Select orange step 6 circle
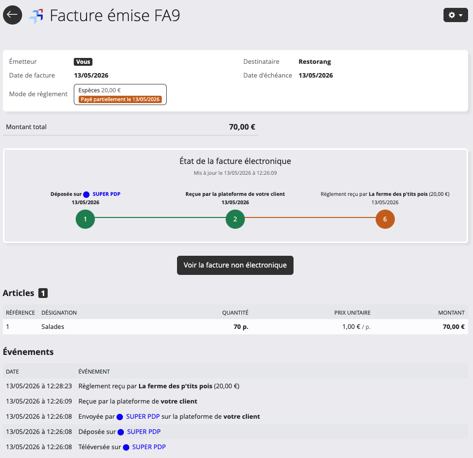473x458 pixels. click(x=385, y=219)
